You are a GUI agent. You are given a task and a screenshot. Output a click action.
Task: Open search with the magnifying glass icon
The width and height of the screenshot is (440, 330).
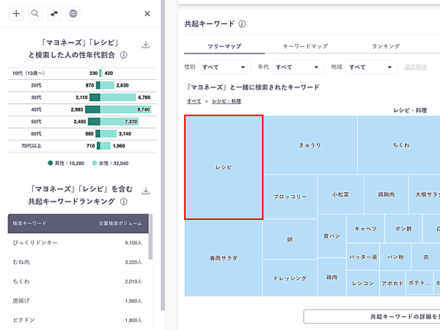click(35, 13)
